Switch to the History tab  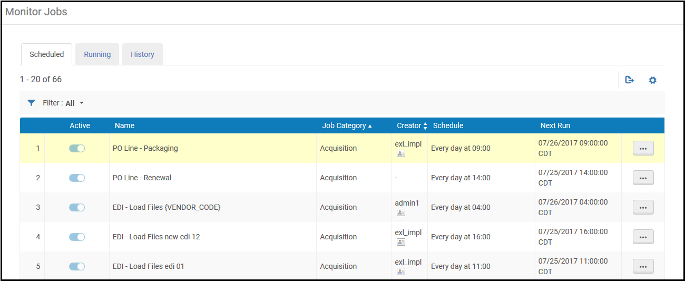pos(142,54)
